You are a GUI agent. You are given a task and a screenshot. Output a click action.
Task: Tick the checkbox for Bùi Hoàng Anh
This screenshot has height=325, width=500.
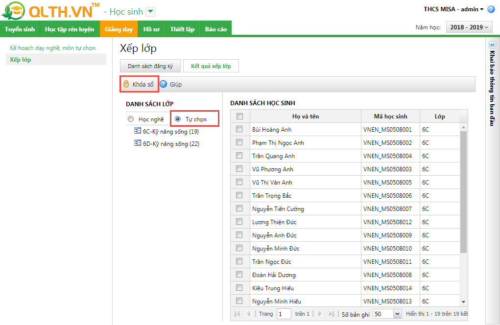[x=239, y=130]
